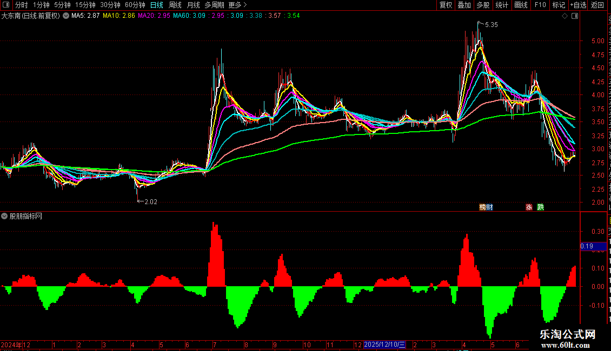Click the 多股 multi-stock button

click(483, 5)
